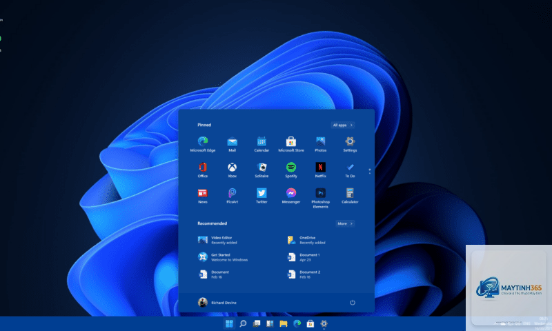Launch the Messenger pinned app

pos(291,196)
